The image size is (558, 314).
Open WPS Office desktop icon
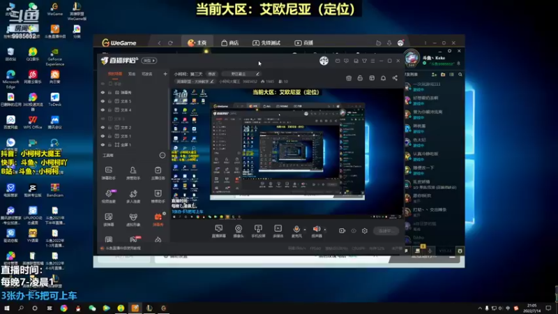(x=33, y=122)
